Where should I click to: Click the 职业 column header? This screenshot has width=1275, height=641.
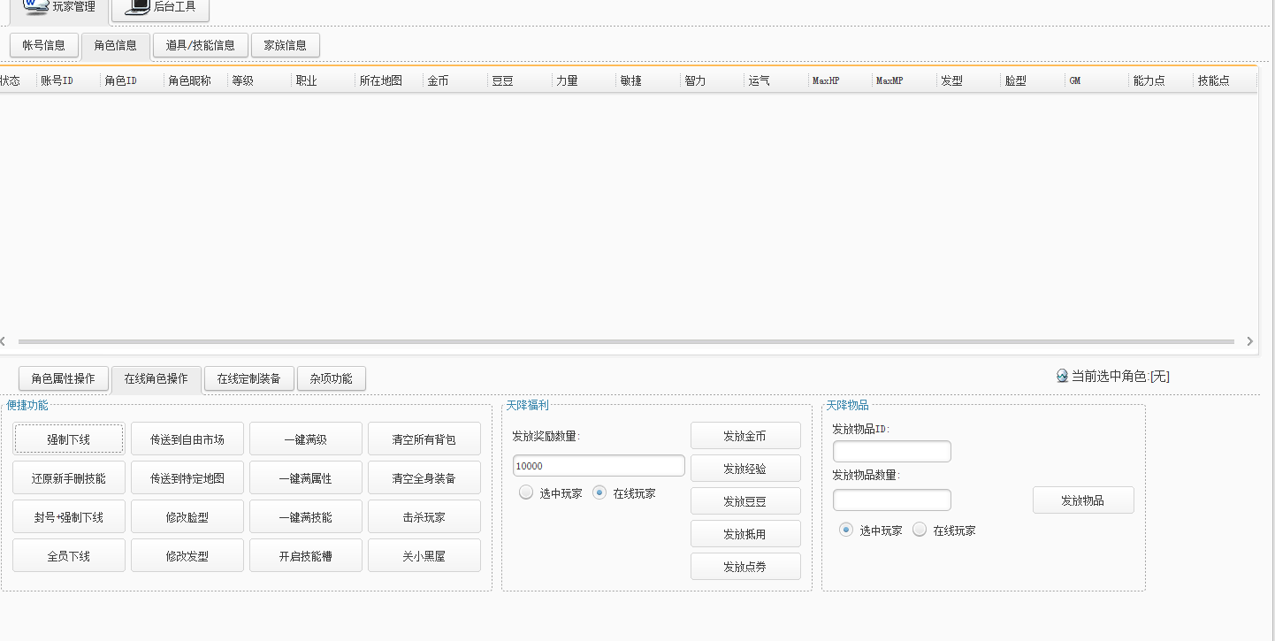pos(323,80)
